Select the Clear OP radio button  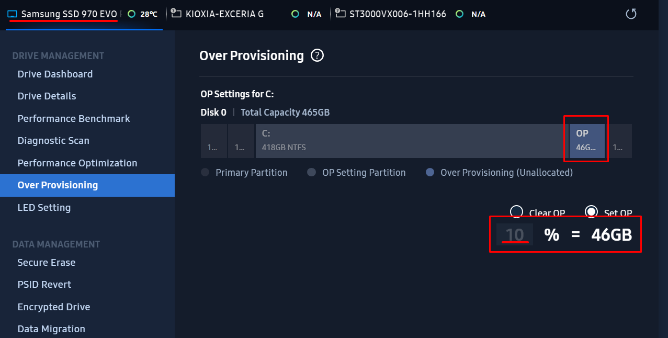[x=516, y=212]
